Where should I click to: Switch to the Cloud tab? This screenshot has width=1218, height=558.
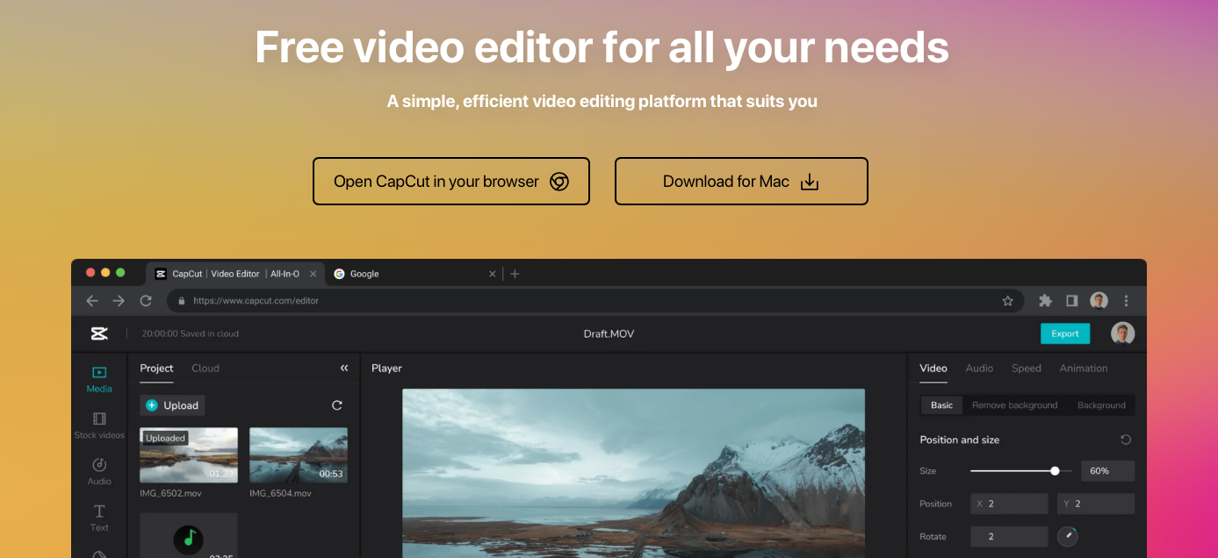[205, 368]
